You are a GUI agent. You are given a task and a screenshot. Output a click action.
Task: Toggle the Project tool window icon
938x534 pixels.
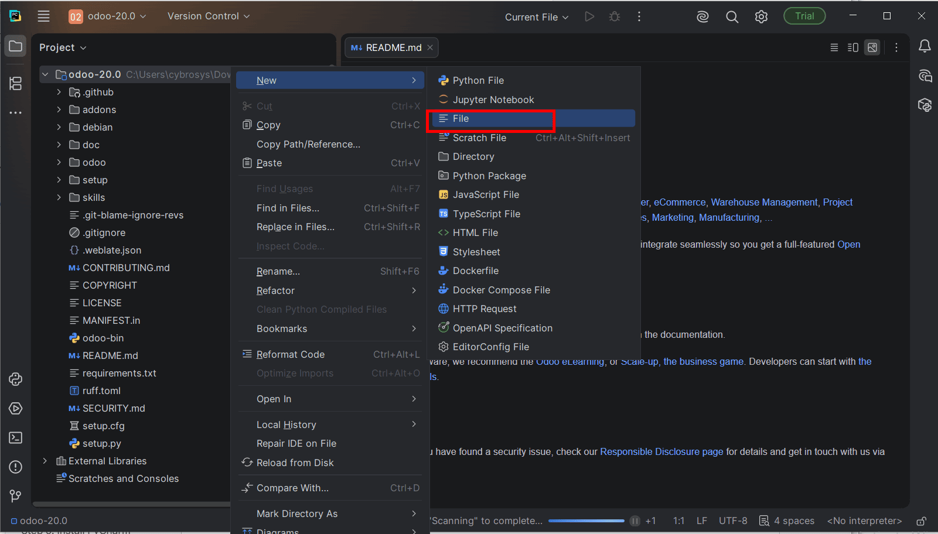(x=16, y=46)
